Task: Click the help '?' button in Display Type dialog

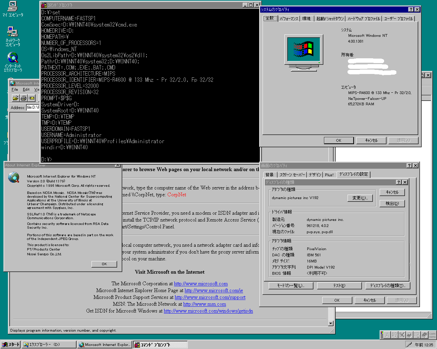Action: tap(399, 182)
